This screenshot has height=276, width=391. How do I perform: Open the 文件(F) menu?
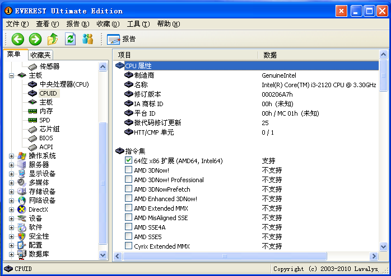point(17,24)
